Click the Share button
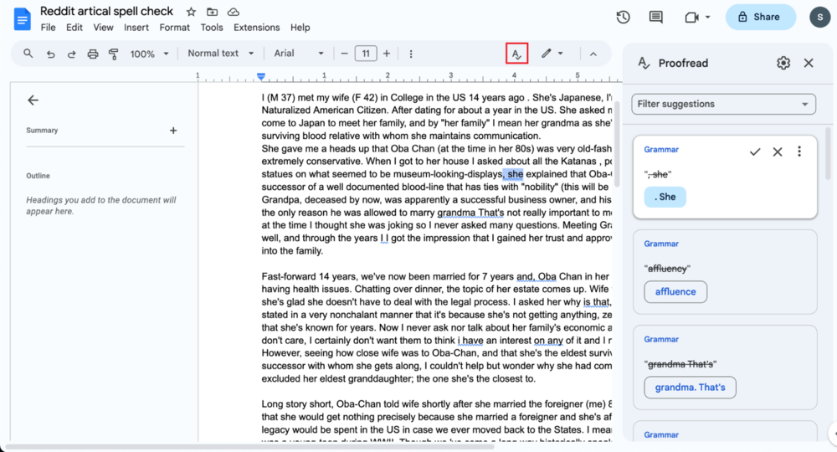This screenshot has height=452, width=837. coord(760,17)
